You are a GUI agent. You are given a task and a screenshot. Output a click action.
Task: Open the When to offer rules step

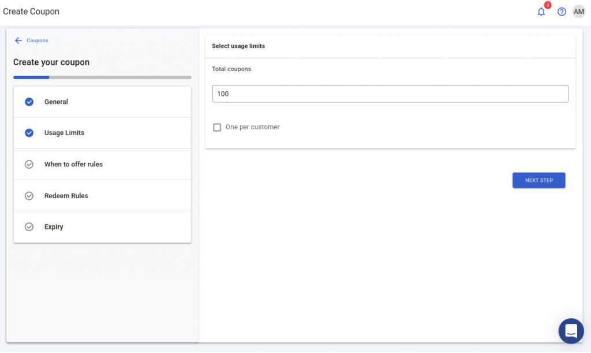102,165
